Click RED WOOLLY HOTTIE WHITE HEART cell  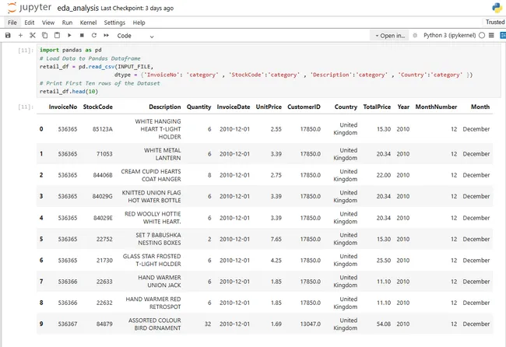(153, 218)
